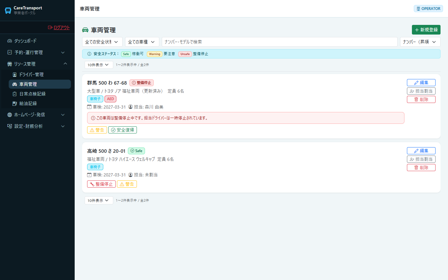Viewport: 448px width, 280px height.
Task: Open the 全ての車種 filter dropdown
Action: tap(142, 42)
